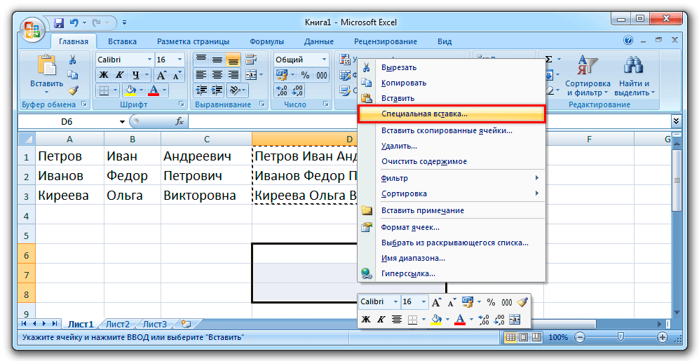Click the zoom in plus button
This screenshot has height=361, width=699.
[663, 337]
